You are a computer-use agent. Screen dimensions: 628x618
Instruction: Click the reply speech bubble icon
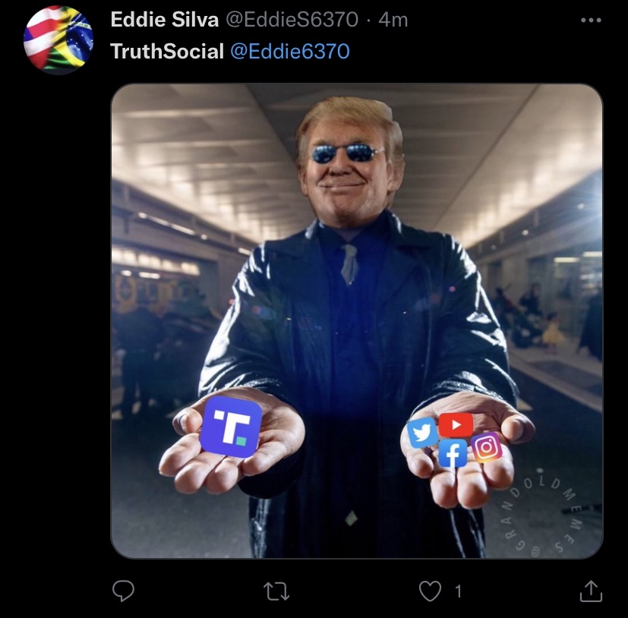click(x=123, y=591)
